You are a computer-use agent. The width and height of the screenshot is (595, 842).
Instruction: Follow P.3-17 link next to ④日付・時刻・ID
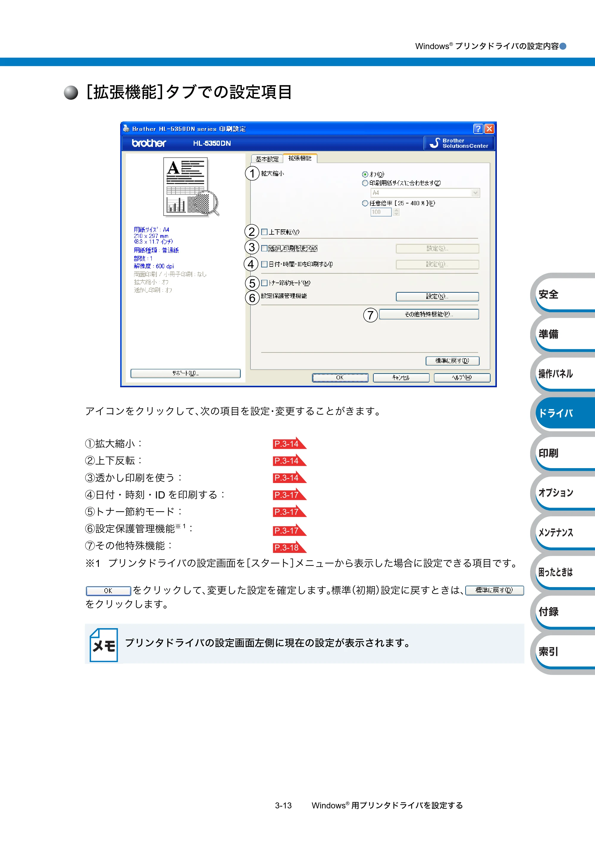coord(289,495)
